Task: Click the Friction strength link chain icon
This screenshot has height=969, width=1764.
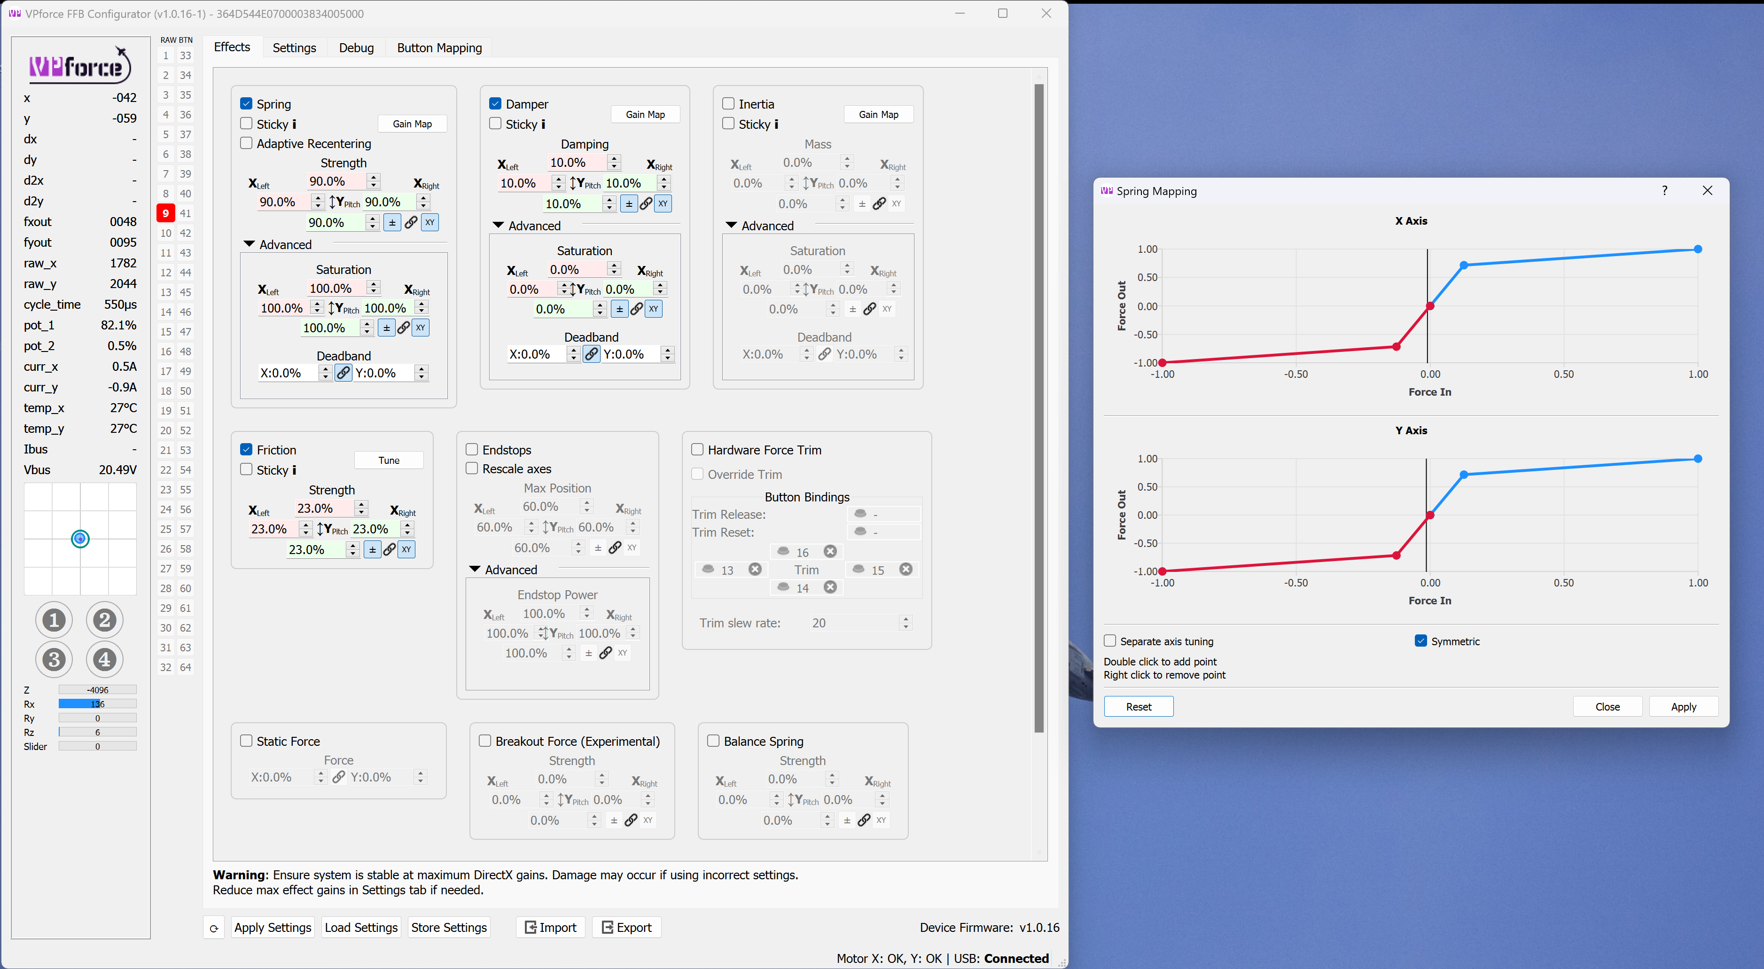Action: tap(389, 549)
